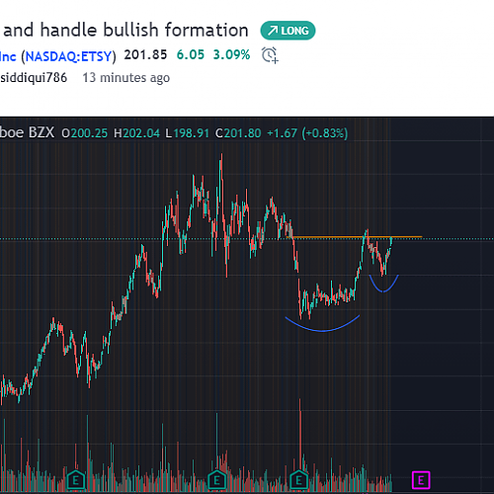Image resolution: width=494 pixels, height=494 pixels.
Task: Open the alarm clock add-alert icon
Action: pos(270,54)
